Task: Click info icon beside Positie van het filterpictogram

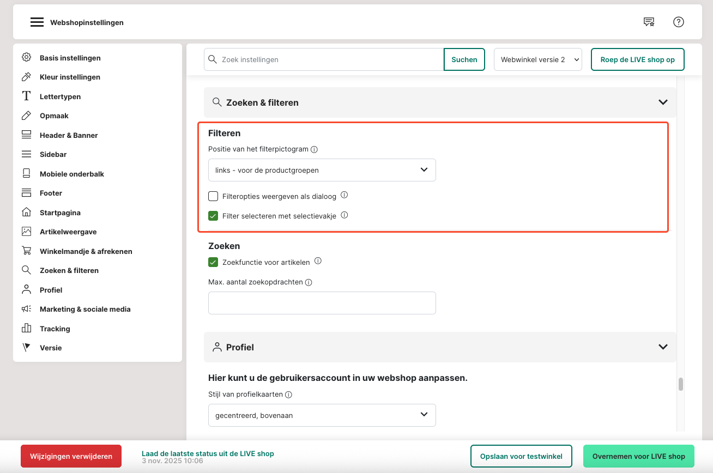Action: (314, 149)
